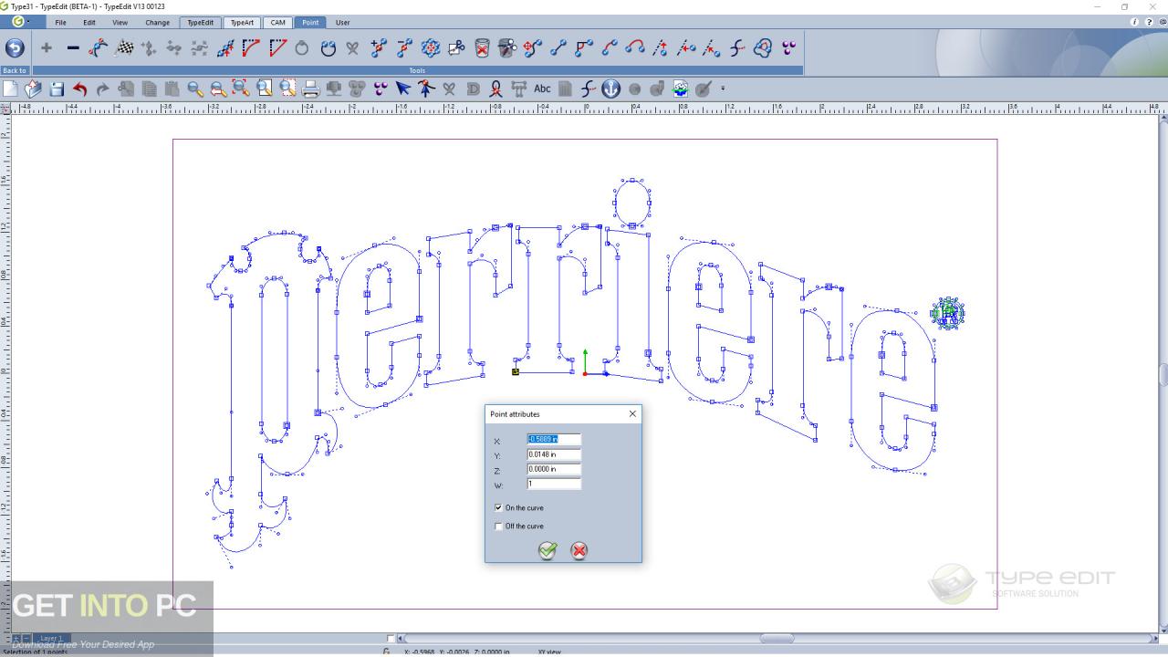Close the Point attributes dialog

coord(632,413)
